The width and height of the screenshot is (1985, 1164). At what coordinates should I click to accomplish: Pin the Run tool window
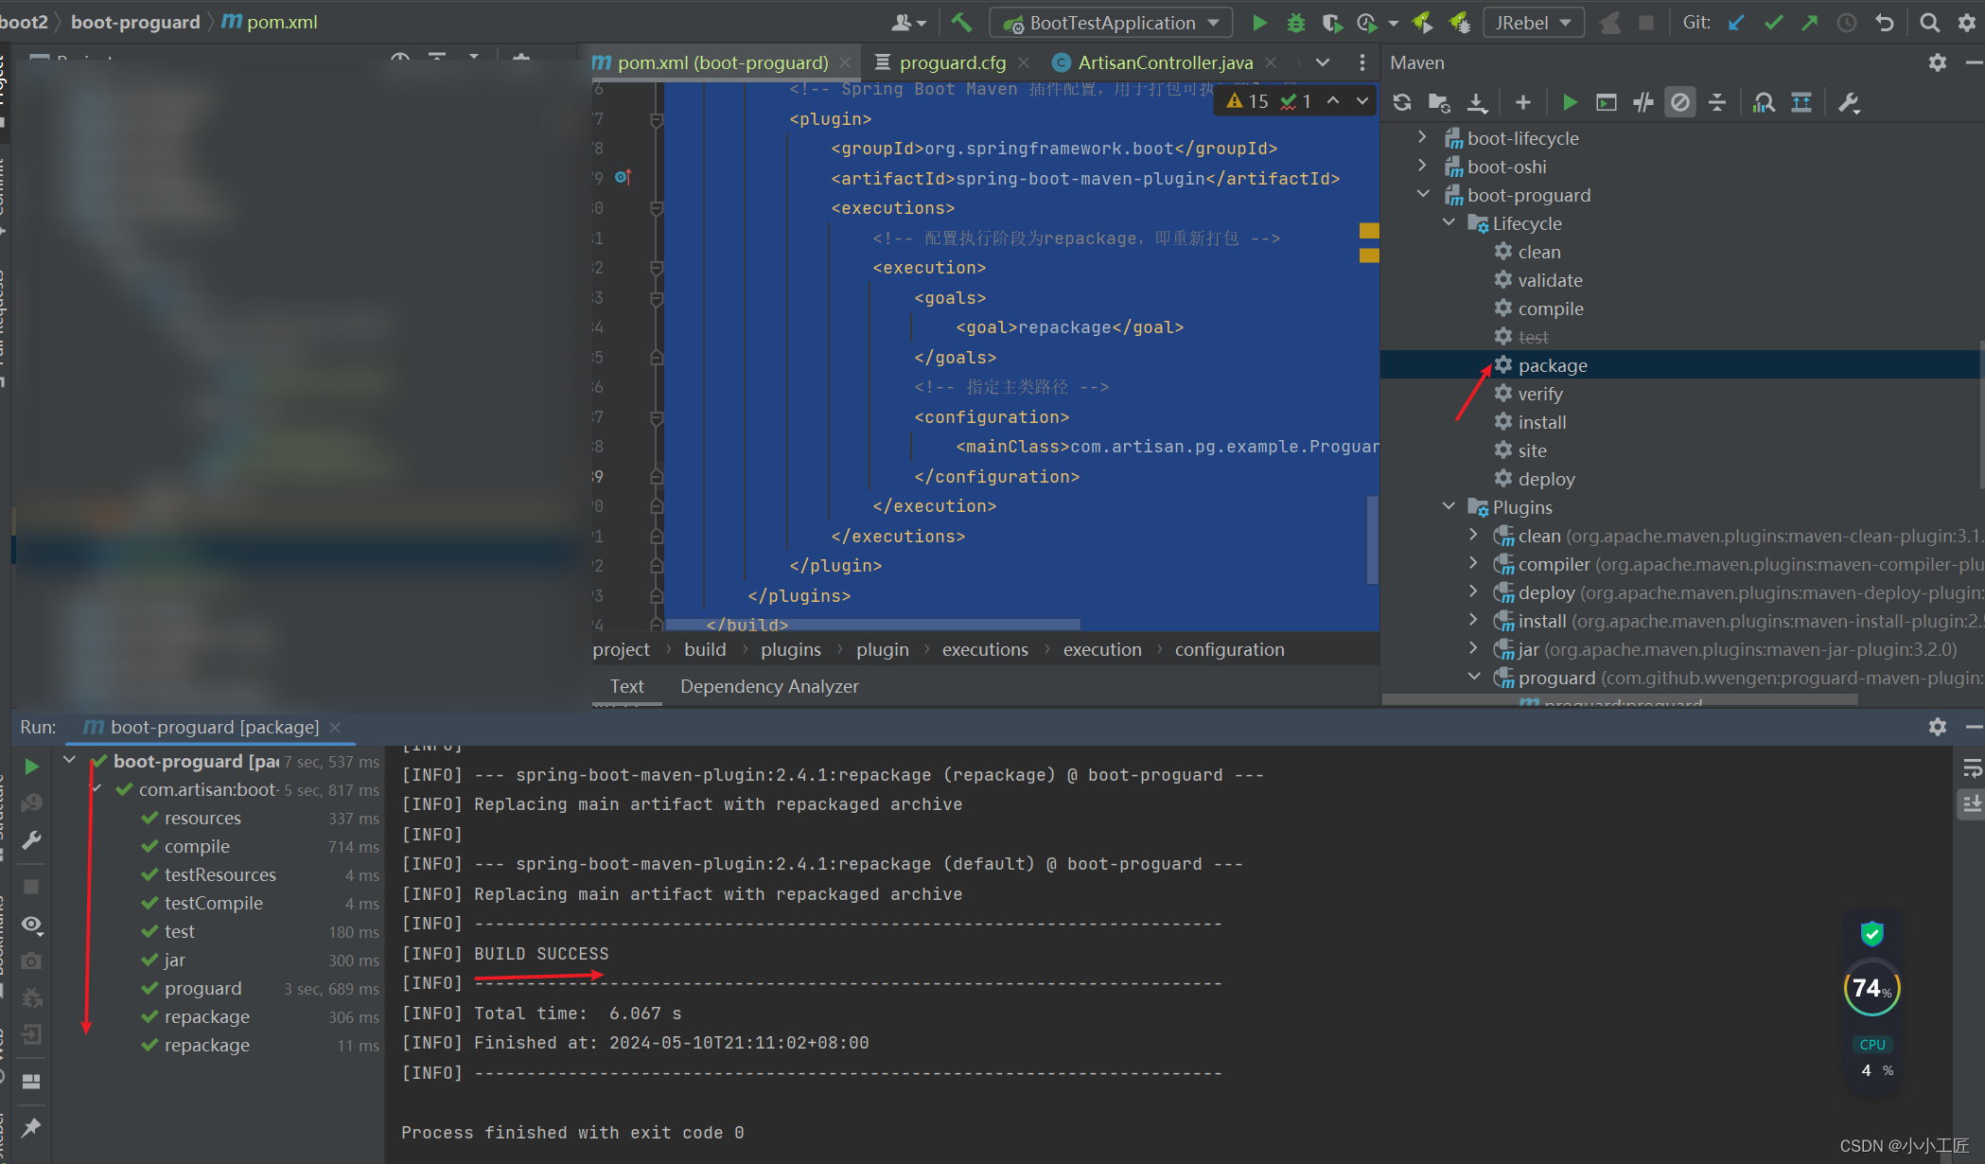[31, 1126]
